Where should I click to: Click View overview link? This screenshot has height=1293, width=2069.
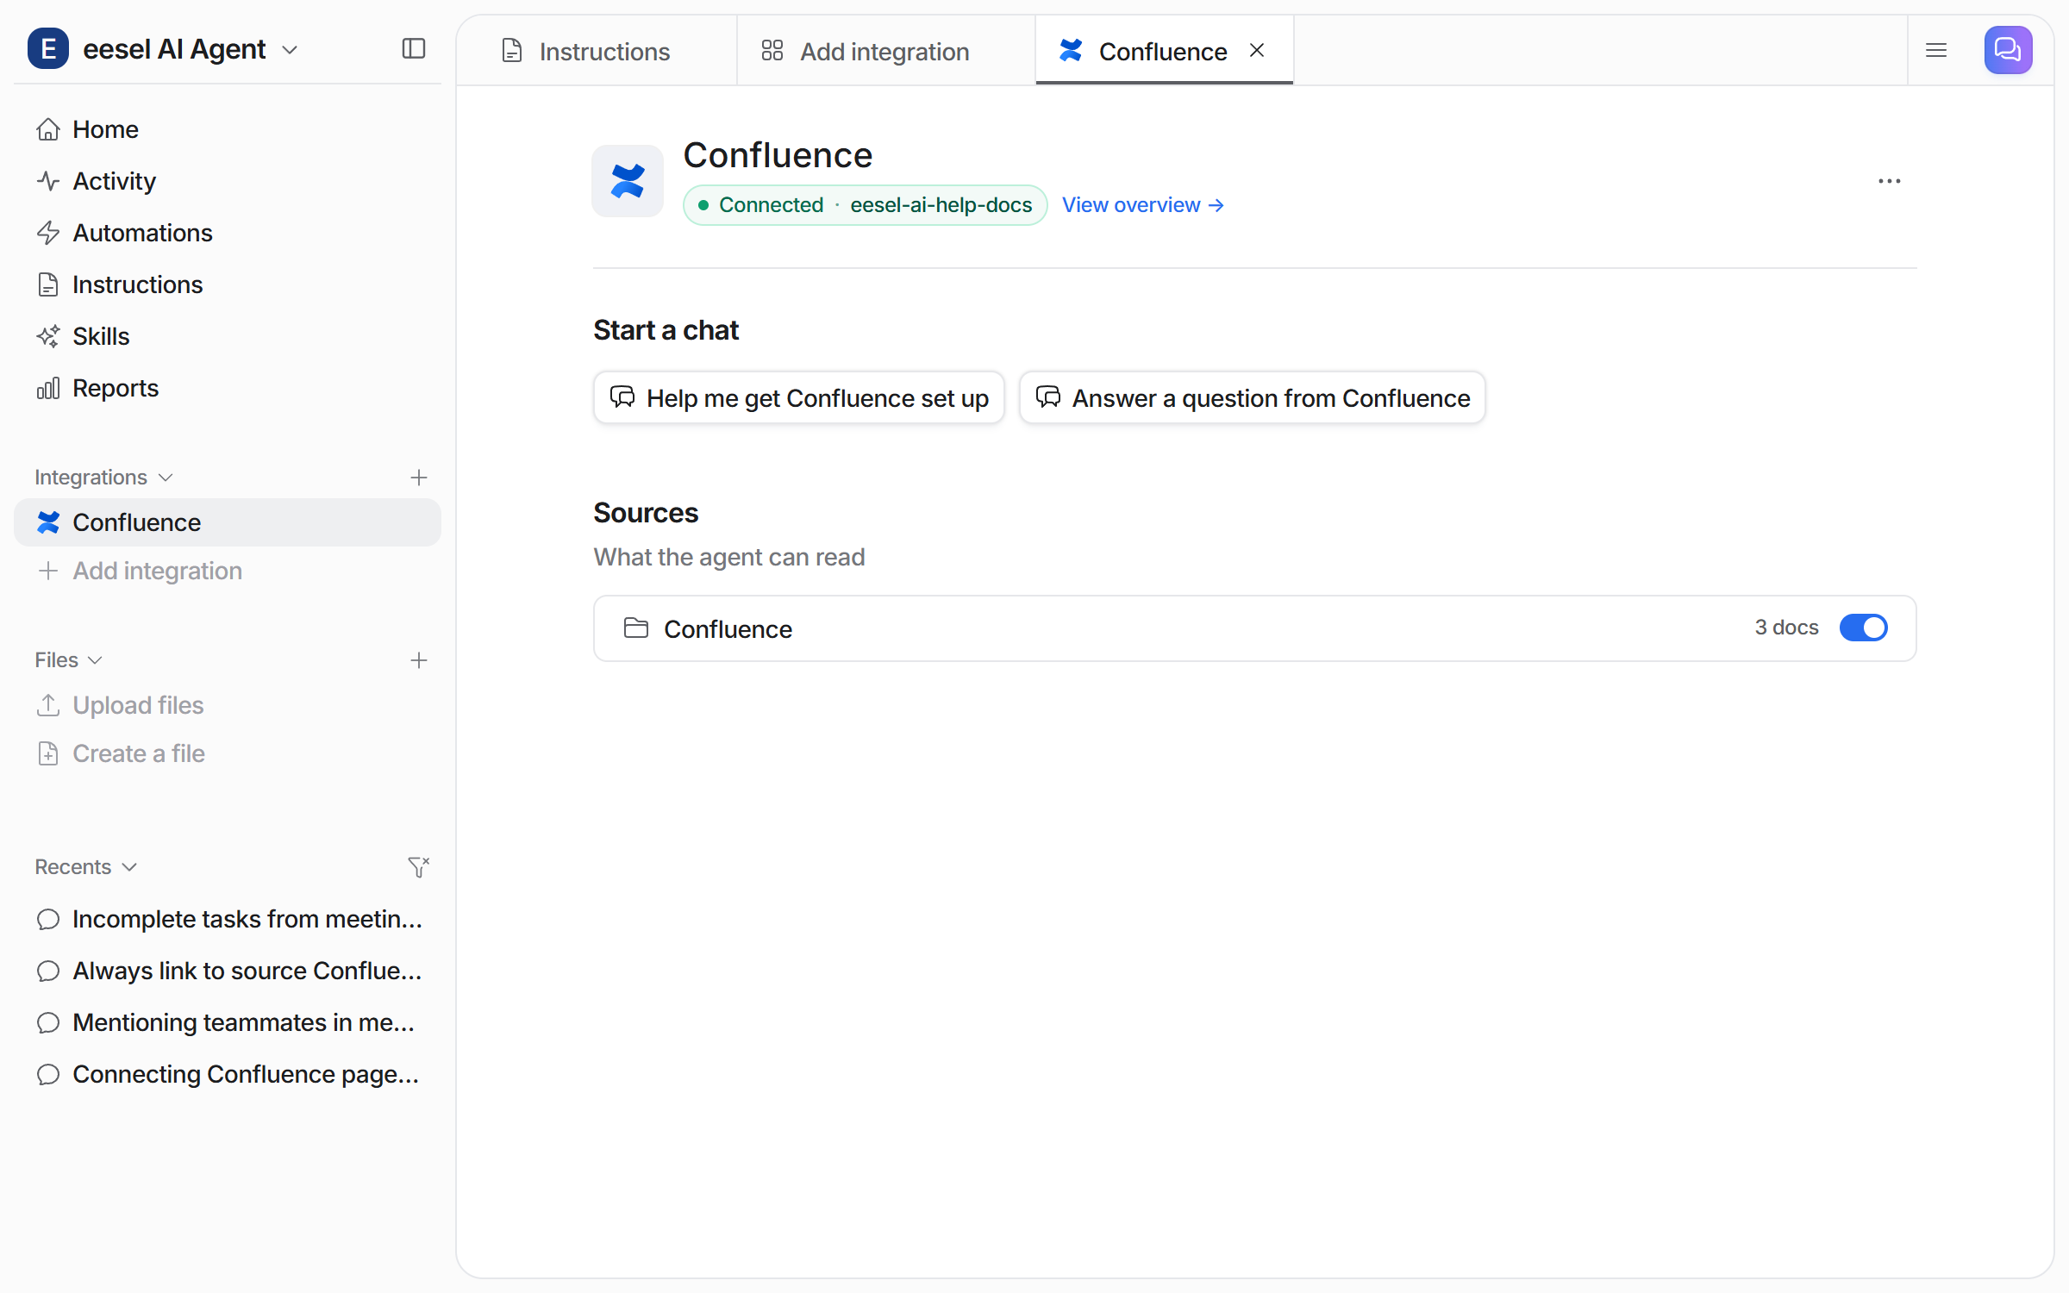point(1143,205)
